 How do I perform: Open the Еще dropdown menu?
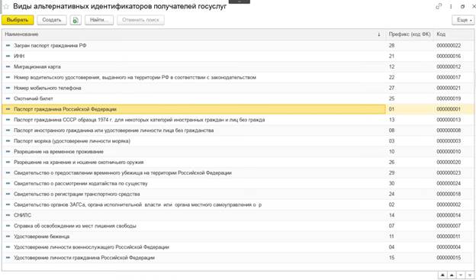coord(464,20)
